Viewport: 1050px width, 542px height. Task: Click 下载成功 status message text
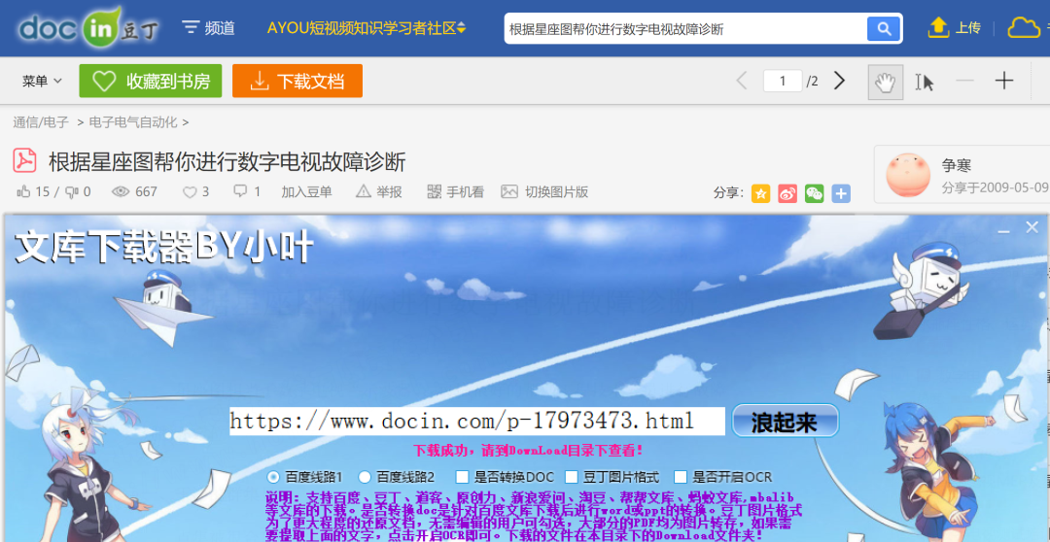pyautogui.click(x=528, y=451)
